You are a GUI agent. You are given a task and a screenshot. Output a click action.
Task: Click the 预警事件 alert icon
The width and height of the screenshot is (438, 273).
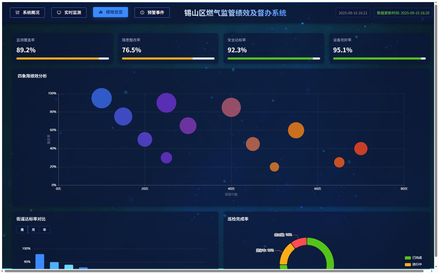(142, 12)
